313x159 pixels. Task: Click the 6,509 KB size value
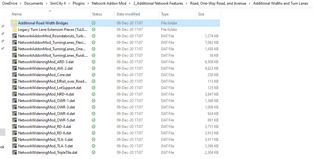click(211, 62)
